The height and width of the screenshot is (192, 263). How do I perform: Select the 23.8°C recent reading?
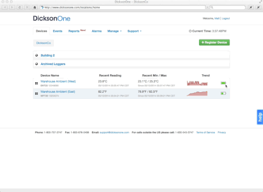point(103,81)
